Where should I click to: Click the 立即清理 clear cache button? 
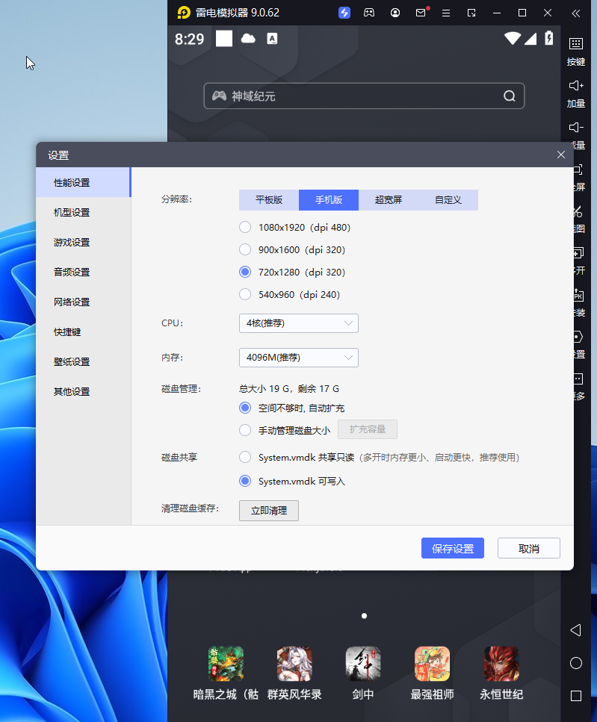pos(269,511)
